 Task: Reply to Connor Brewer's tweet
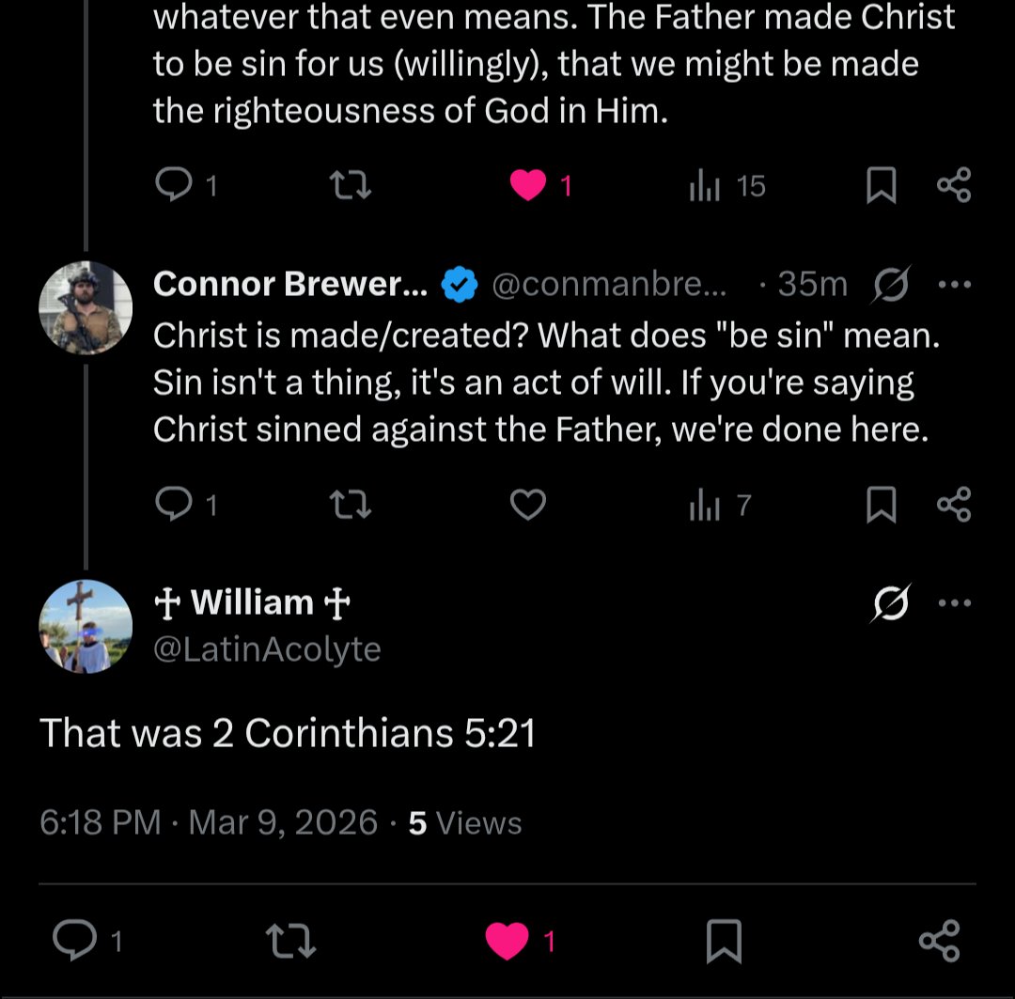click(174, 505)
